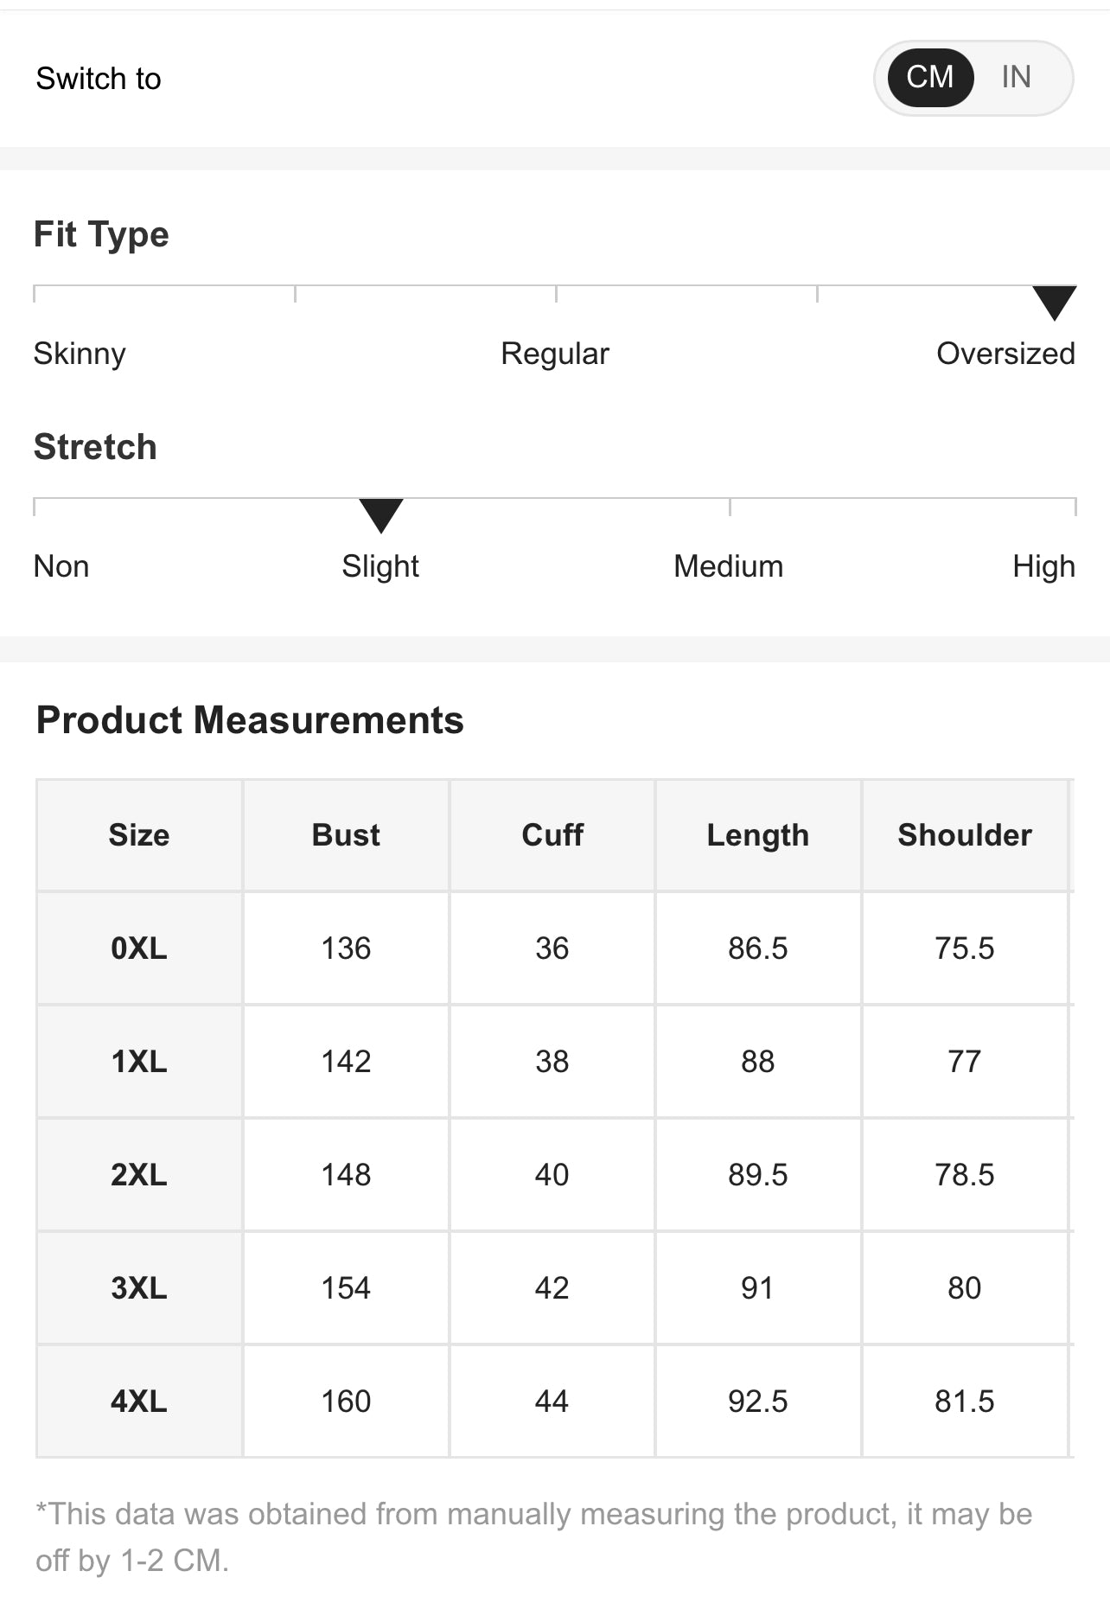This screenshot has width=1110, height=1603.
Task: Select the 0XL size row label
Action: (138, 948)
